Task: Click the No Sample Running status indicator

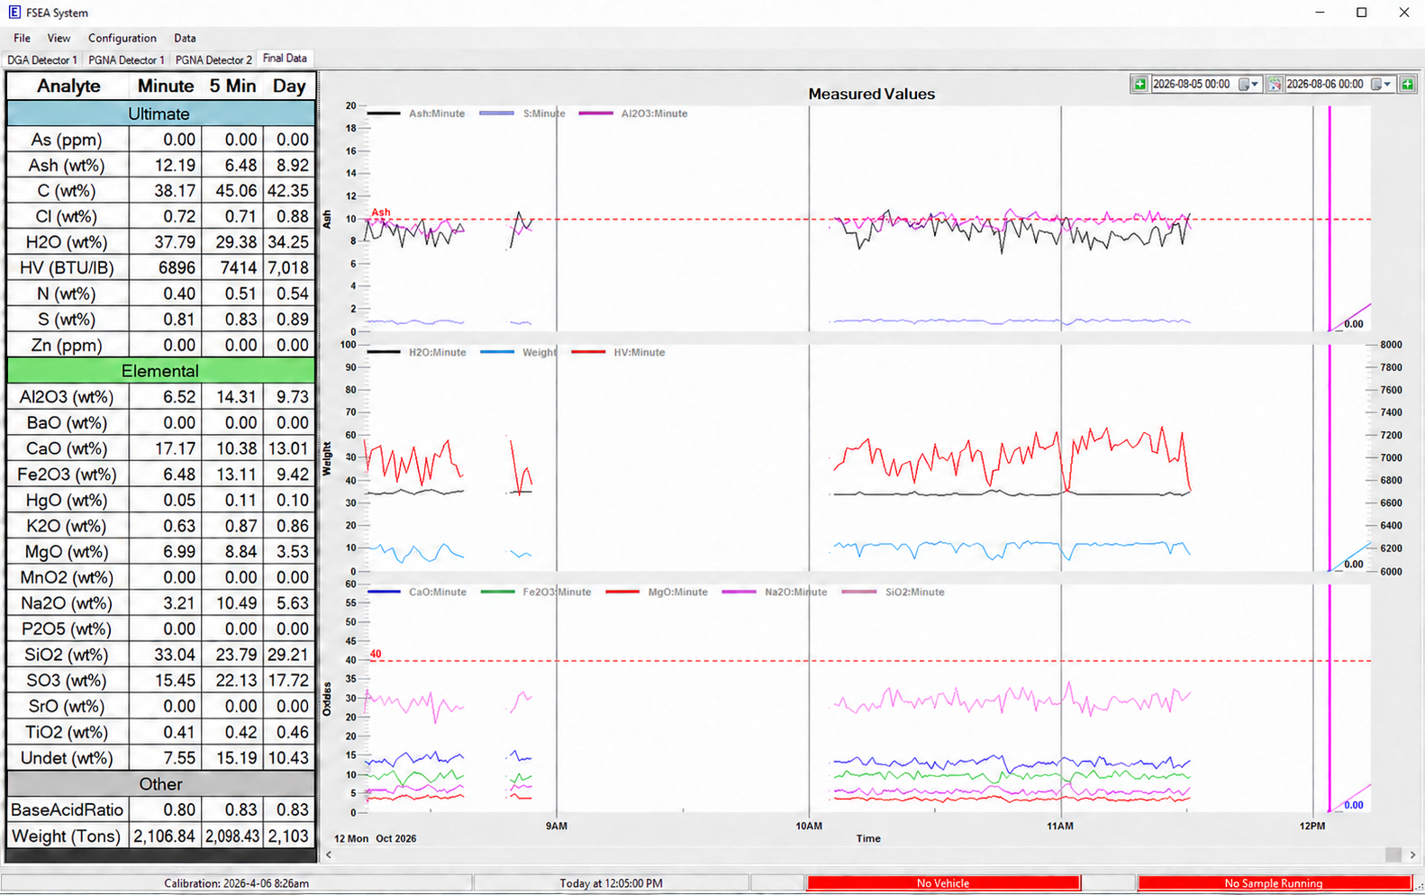Action: (1274, 883)
